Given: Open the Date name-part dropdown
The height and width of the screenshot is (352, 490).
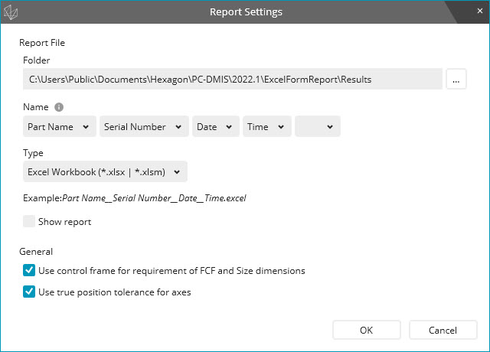Looking at the screenshot, I should 216,127.
